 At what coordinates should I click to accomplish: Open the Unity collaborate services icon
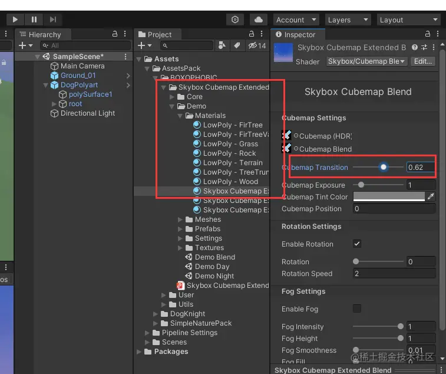235,19
